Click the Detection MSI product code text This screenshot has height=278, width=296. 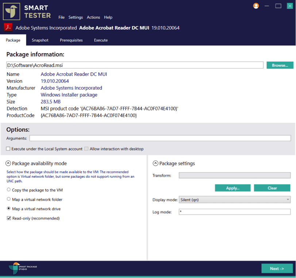[109, 109]
